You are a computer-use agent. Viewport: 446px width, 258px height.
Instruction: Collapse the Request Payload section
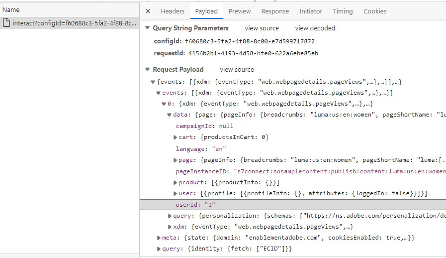tap(147, 69)
